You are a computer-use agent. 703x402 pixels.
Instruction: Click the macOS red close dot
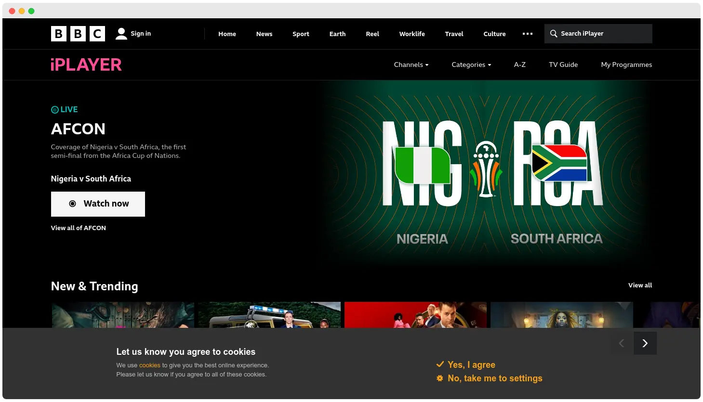(12, 11)
